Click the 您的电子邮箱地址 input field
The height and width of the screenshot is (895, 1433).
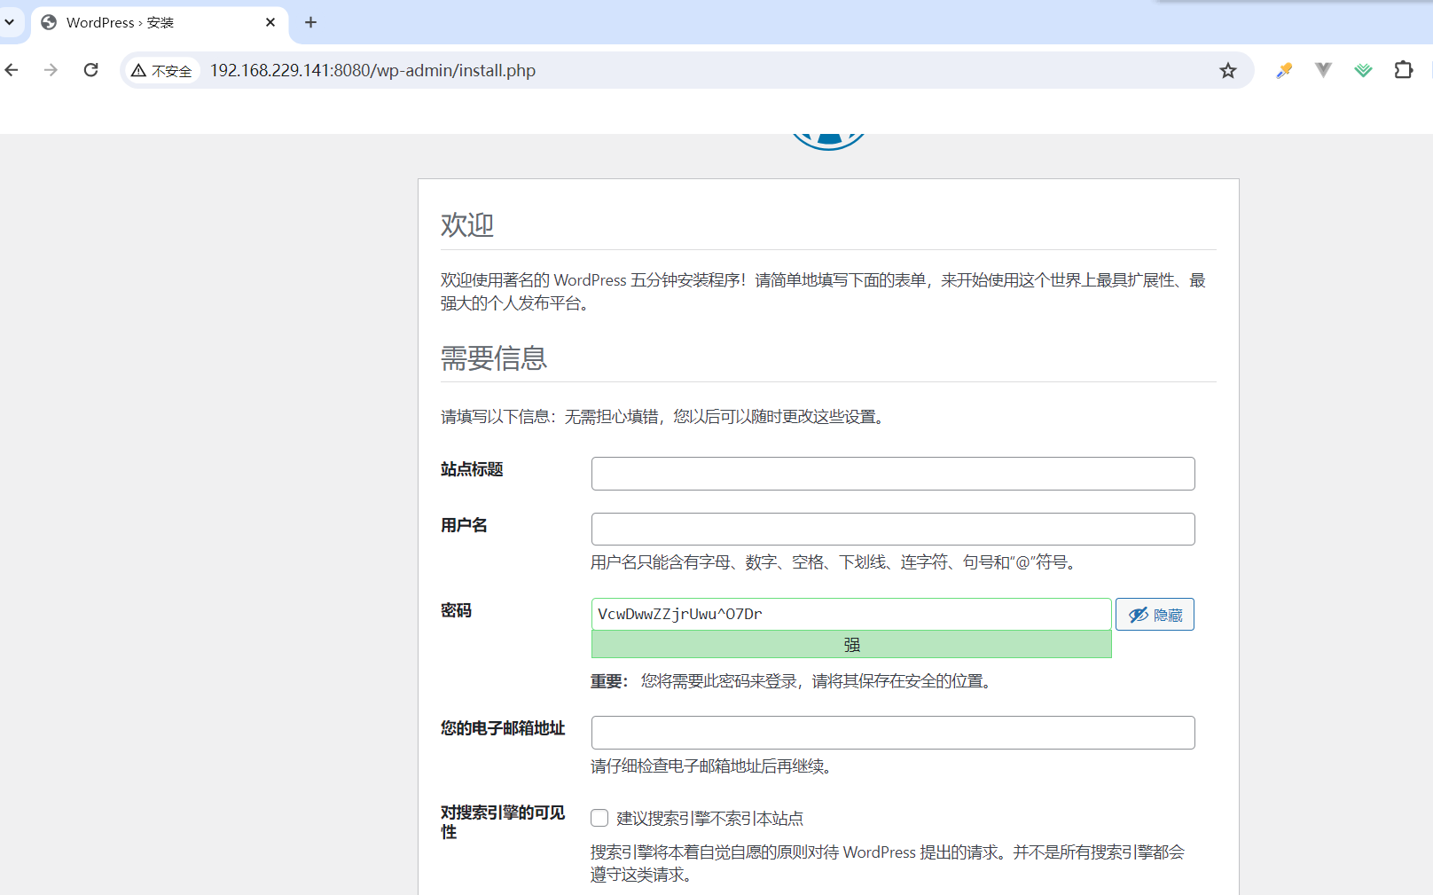click(893, 733)
